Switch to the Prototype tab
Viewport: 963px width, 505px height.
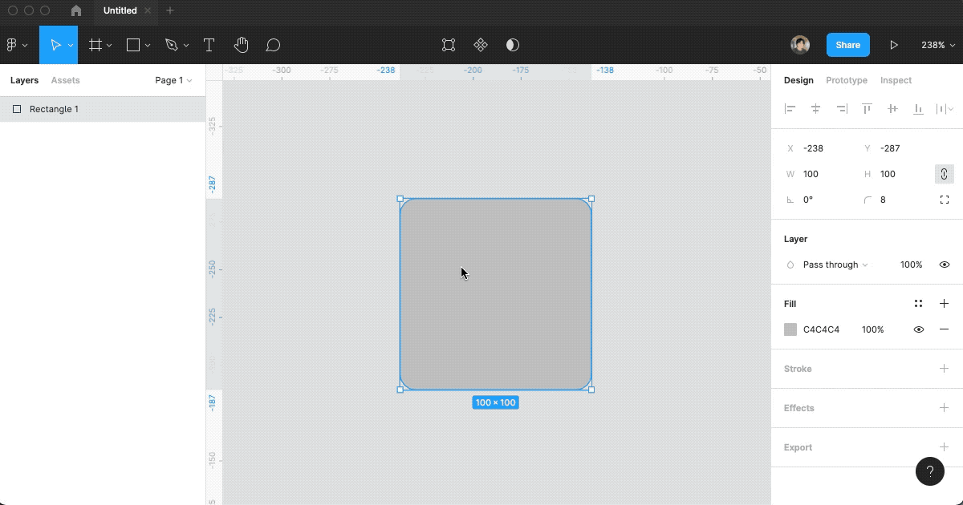point(847,80)
